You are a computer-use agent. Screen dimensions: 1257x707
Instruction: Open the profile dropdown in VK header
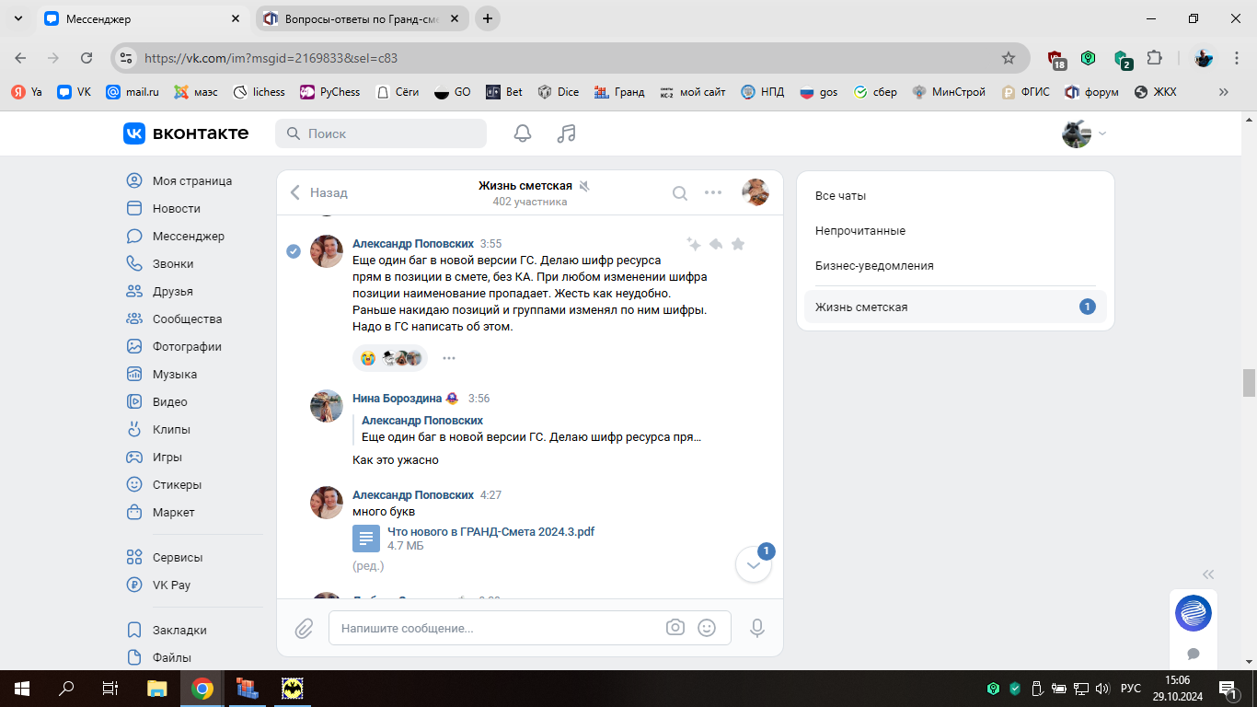1085,133
